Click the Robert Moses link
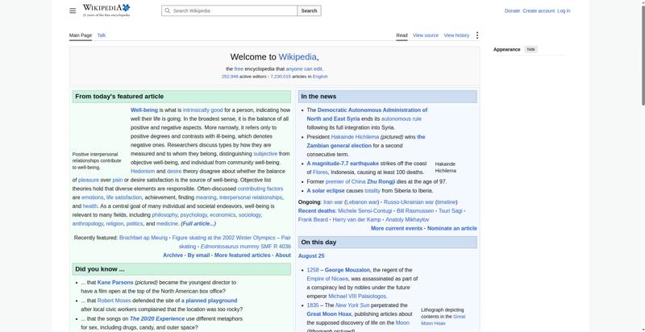This screenshot has width=645, height=332. click(114, 301)
